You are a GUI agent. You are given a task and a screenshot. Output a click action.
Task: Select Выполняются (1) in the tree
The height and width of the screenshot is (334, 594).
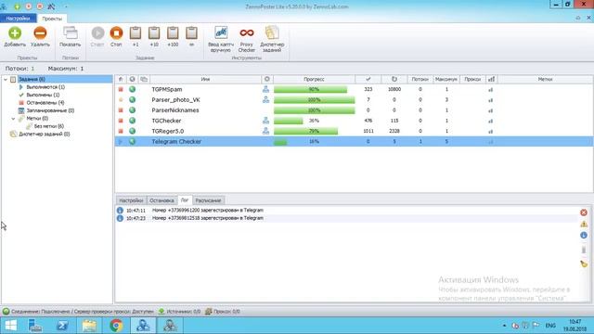(x=45, y=87)
